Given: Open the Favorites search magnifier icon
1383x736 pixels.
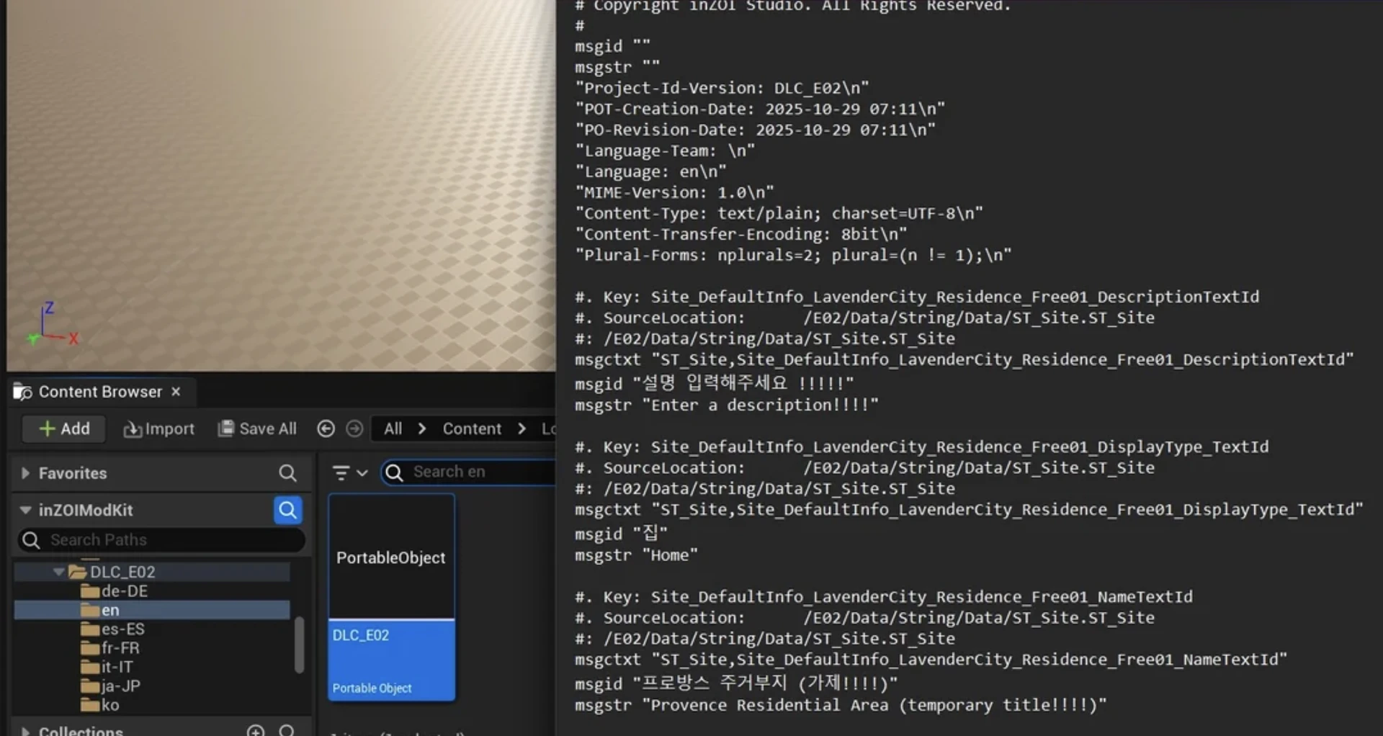Looking at the screenshot, I should [287, 473].
